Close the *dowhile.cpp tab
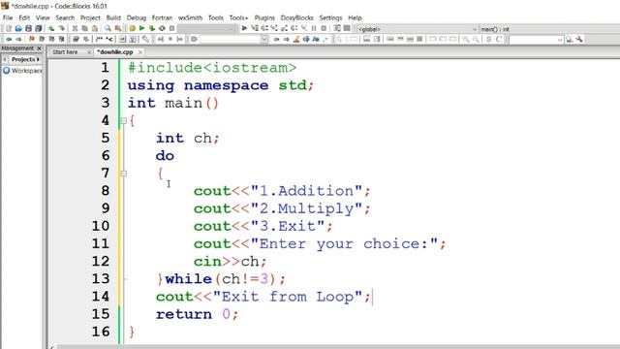 139,52
